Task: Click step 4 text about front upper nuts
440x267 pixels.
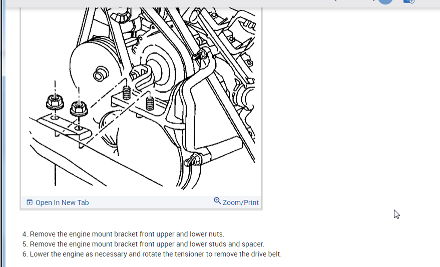Action: tap(124, 234)
